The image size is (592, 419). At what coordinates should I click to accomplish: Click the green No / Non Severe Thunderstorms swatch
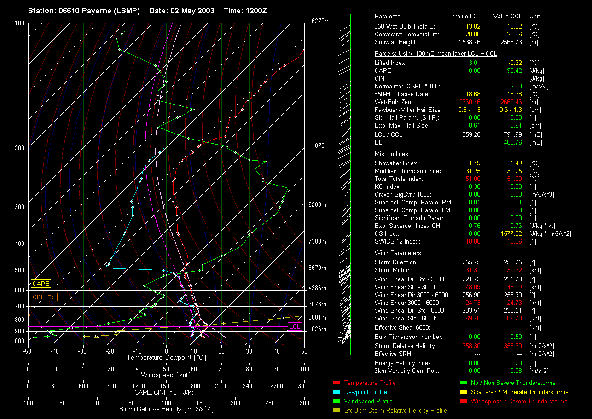[463, 383]
